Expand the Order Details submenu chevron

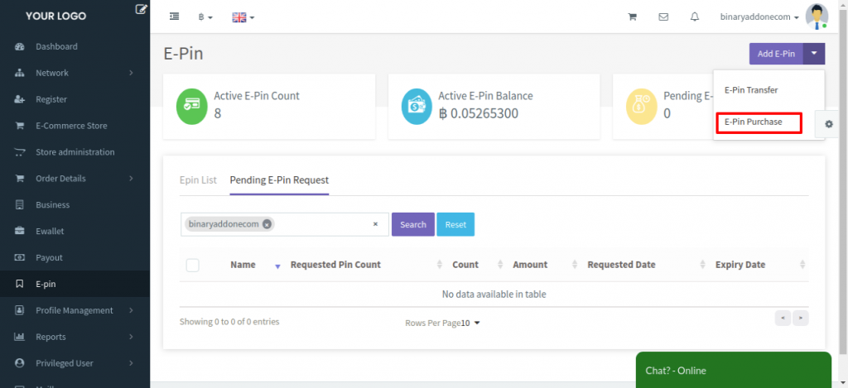[132, 179]
